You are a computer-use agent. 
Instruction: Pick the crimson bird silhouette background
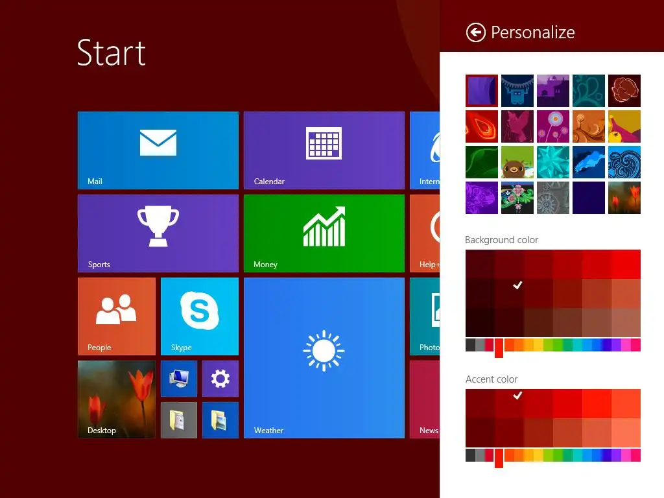tap(517, 126)
